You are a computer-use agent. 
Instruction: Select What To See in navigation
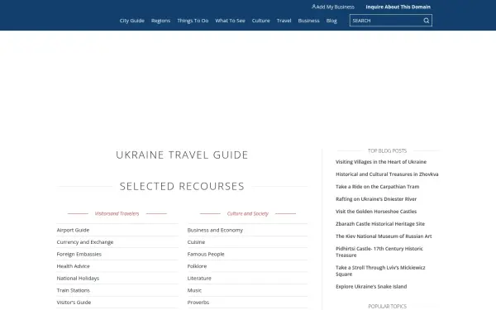[x=230, y=21]
